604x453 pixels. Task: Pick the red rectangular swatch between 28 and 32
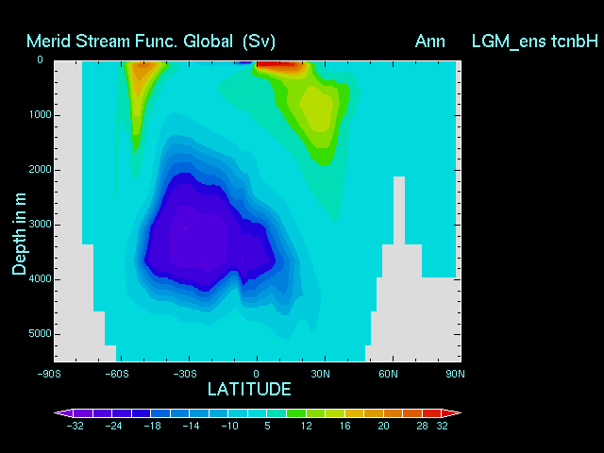432,413
